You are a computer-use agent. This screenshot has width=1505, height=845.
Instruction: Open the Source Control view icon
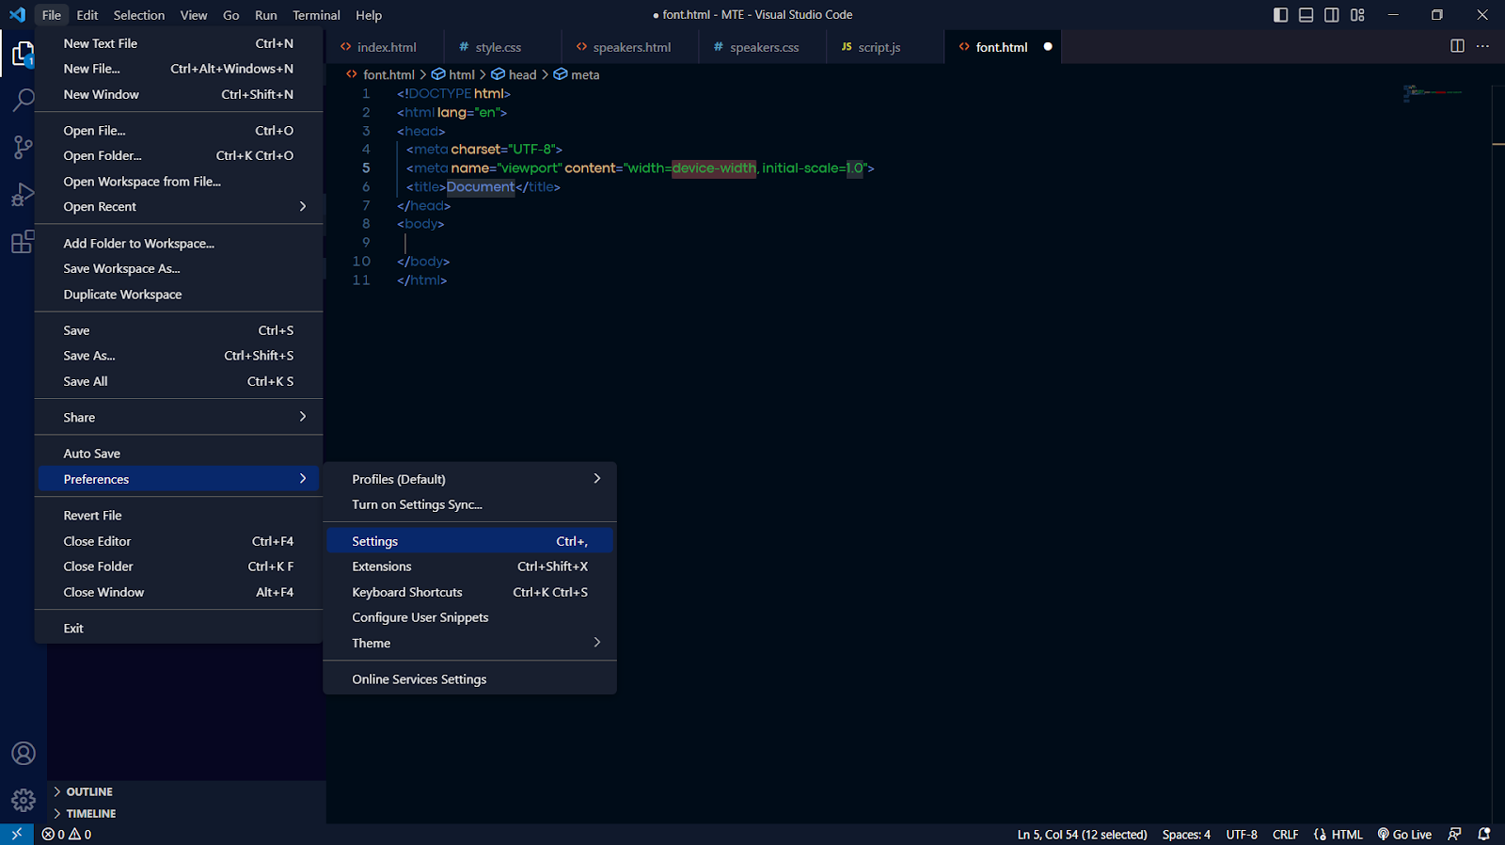click(23, 147)
